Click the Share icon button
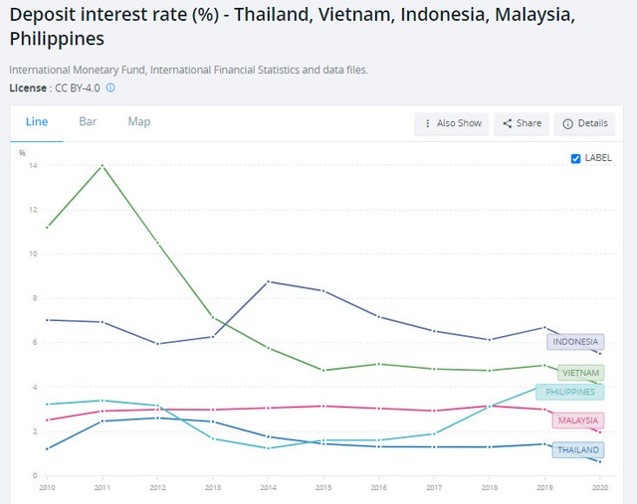637x504 pixels. [x=521, y=123]
